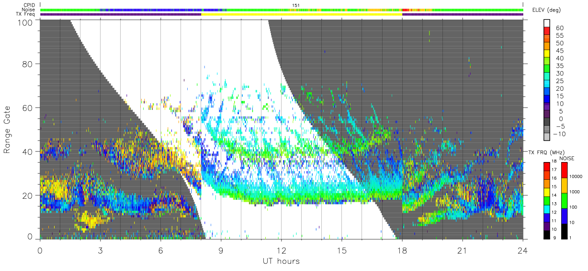Click the yellow section of the TX Freq strip

tap(302, 14)
